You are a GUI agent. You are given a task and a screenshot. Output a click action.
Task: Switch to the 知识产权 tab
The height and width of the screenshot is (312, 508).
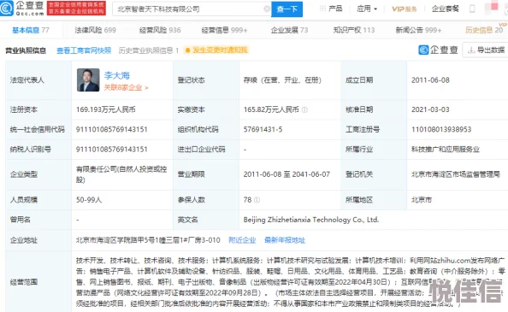pos(354,30)
